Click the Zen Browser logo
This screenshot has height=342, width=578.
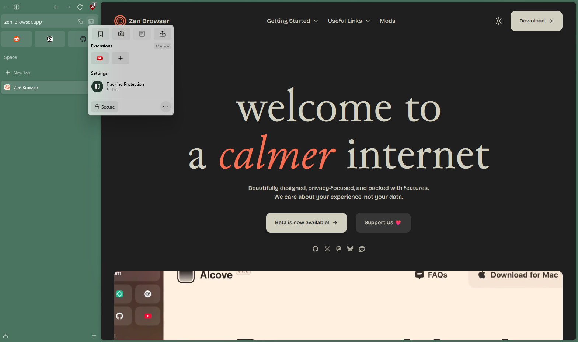point(142,21)
